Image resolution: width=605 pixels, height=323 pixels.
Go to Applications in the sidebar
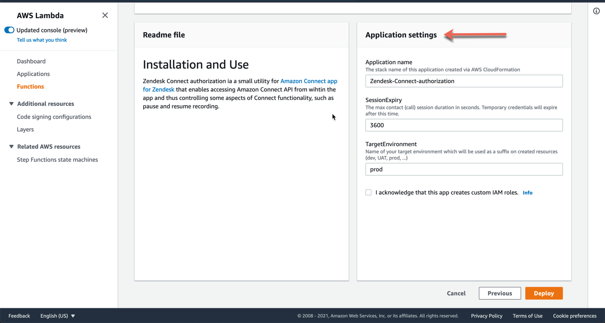click(x=33, y=74)
